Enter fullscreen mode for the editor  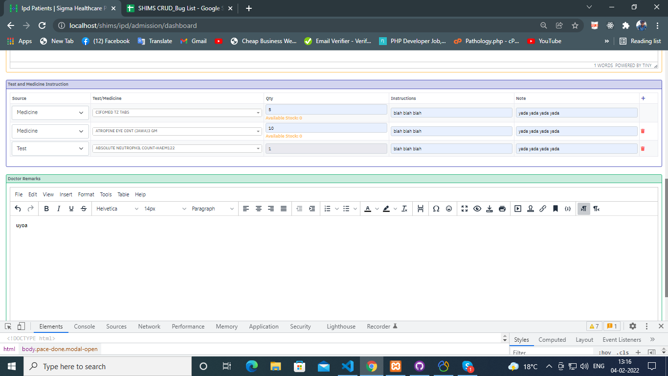tap(465, 209)
